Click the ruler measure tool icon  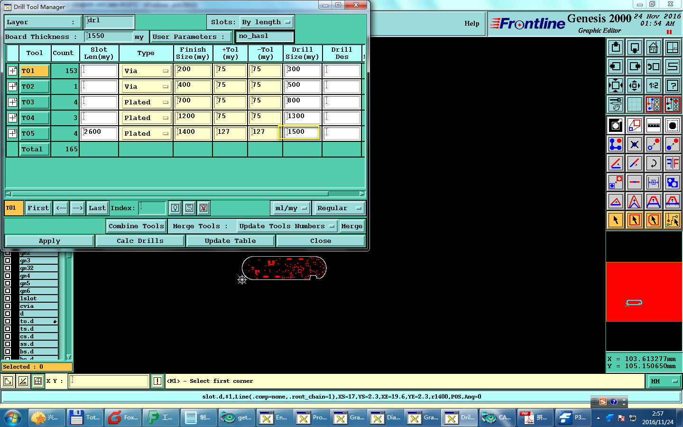pos(654,125)
